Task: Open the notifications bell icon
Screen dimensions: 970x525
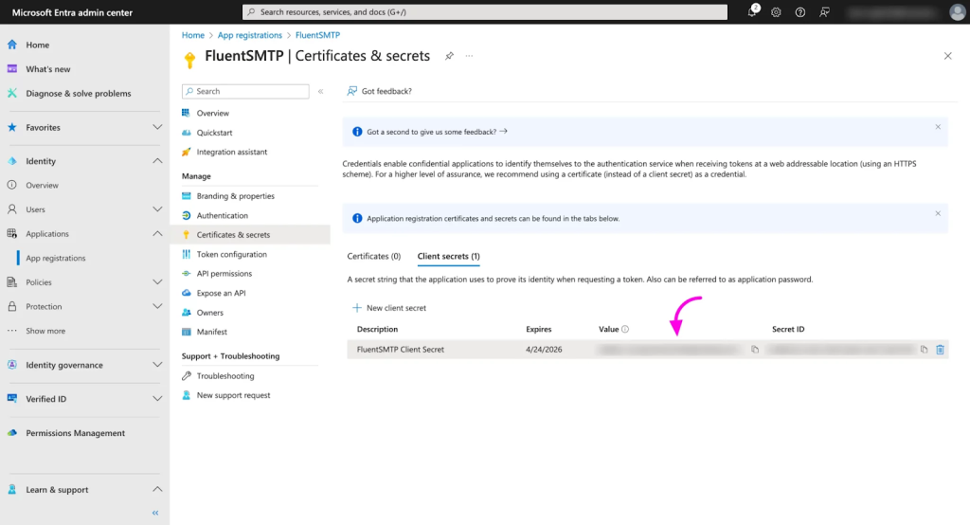Action: pos(752,12)
